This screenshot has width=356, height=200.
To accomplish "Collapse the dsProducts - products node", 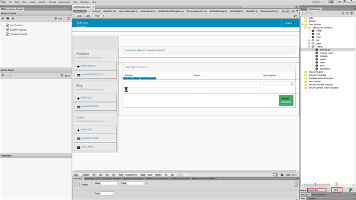I will [306, 27].
